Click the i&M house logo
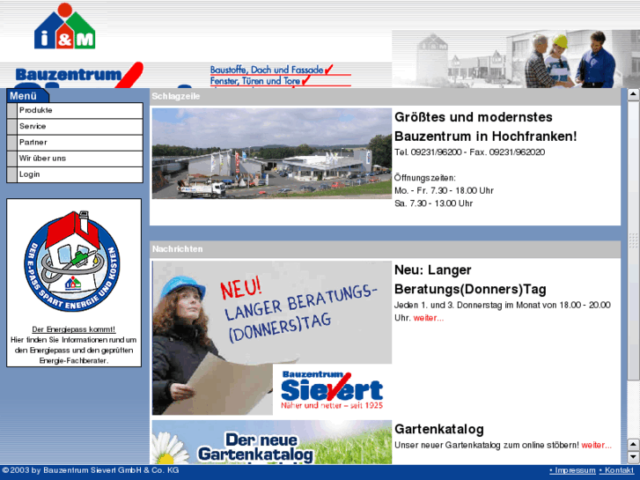Screen dimensions: 640x480 click(x=65, y=26)
